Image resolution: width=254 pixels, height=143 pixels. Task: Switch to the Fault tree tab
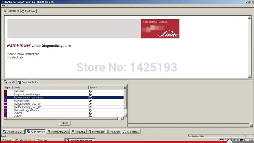point(29,11)
